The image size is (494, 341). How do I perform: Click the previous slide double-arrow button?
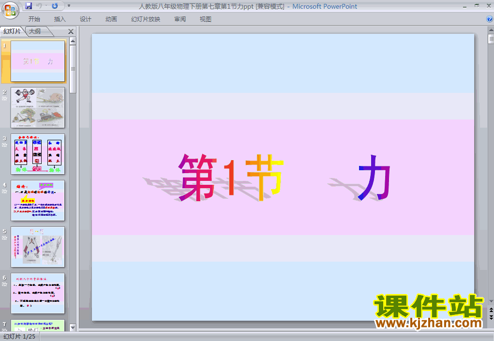(491, 310)
